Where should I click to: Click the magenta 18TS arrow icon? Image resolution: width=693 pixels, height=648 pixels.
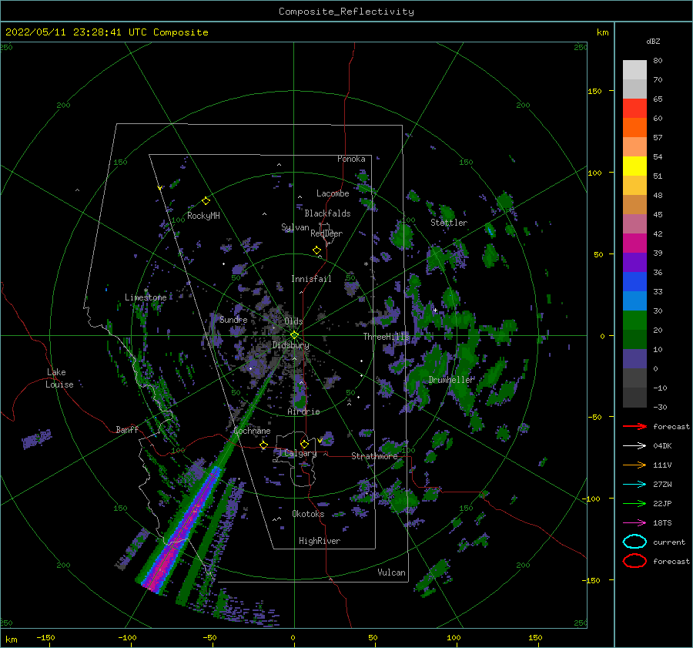pyautogui.click(x=634, y=523)
